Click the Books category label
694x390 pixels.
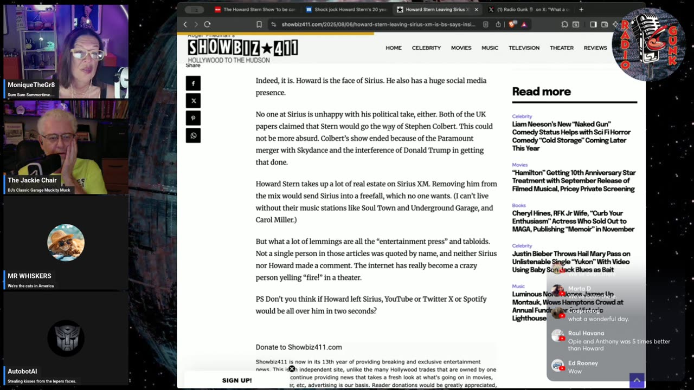click(519, 205)
